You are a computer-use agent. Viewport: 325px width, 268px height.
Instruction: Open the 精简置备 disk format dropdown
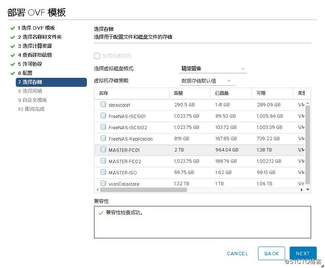pos(213,68)
